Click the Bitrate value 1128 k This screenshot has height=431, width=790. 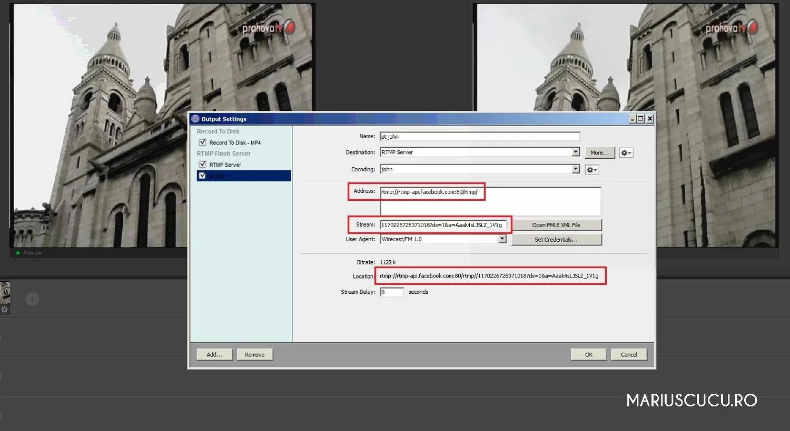coord(388,262)
